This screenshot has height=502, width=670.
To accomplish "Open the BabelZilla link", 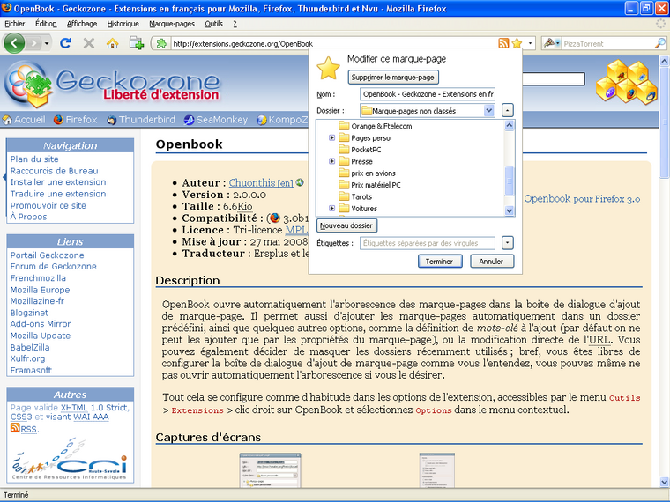I will [x=30, y=348].
